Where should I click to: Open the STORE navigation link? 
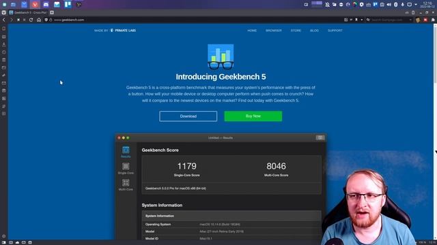[x=296, y=30]
